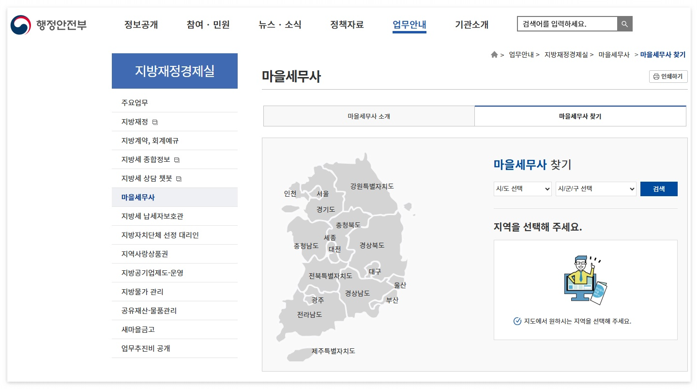This screenshot has width=698, height=389.
Task: Select 강원특별자치도 on the map
Action: click(x=372, y=187)
